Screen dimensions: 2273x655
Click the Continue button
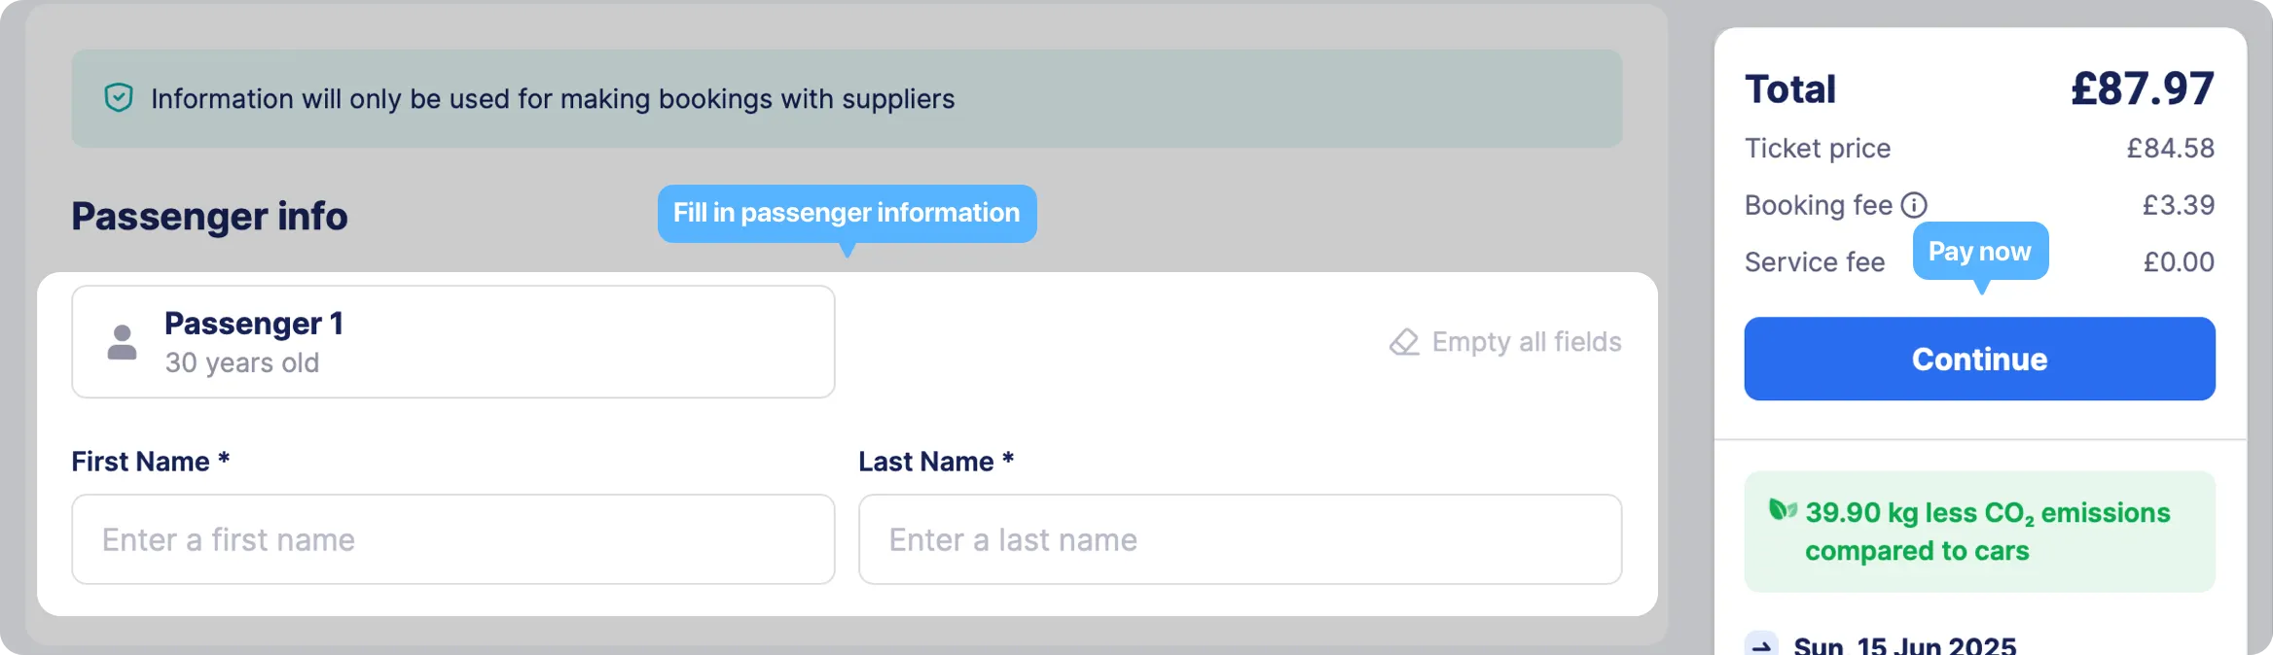pyautogui.click(x=1979, y=359)
